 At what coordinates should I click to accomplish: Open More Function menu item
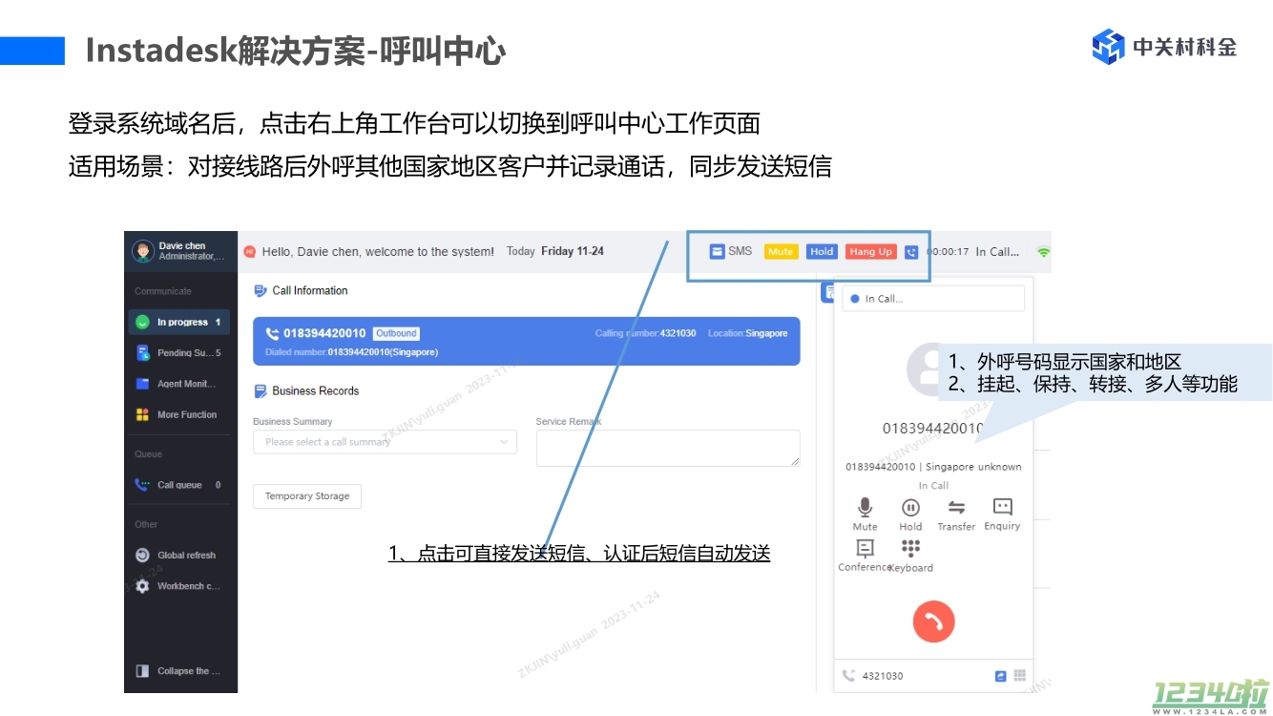179,415
